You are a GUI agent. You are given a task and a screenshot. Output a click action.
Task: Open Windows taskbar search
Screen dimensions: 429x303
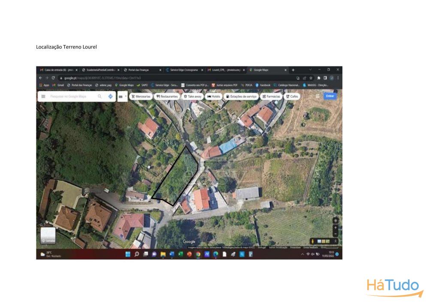click(x=137, y=255)
